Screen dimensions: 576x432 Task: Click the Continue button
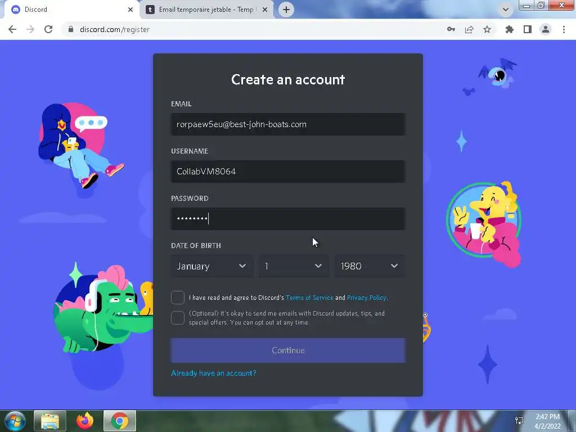pos(288,350)
